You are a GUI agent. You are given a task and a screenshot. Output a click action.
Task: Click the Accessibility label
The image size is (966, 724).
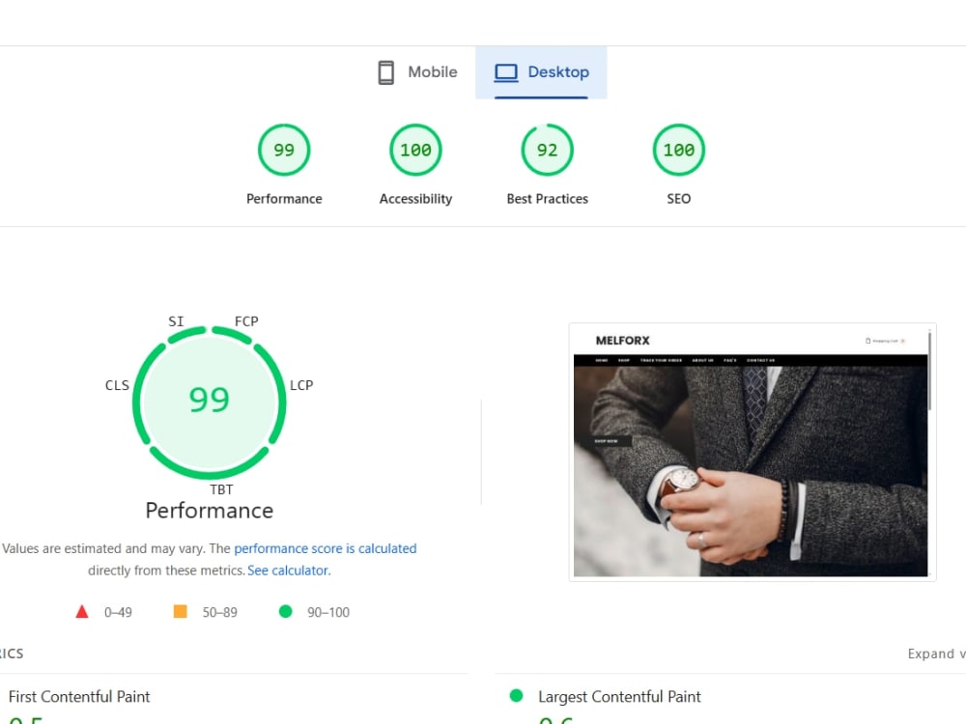coord(415,199)
